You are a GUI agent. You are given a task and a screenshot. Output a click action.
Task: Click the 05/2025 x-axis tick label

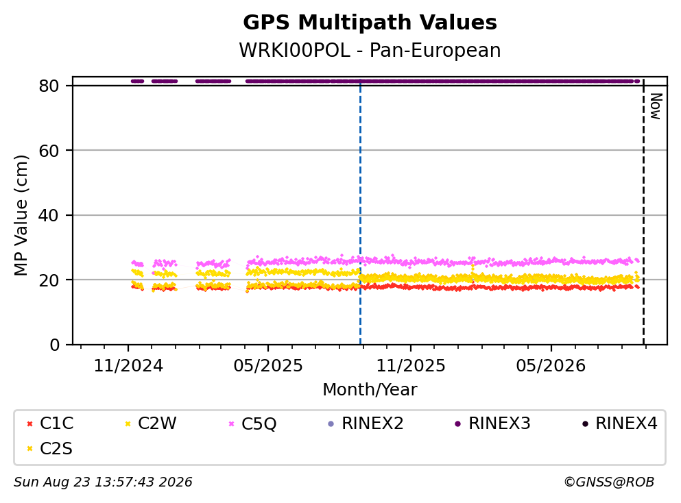point(268,366)
